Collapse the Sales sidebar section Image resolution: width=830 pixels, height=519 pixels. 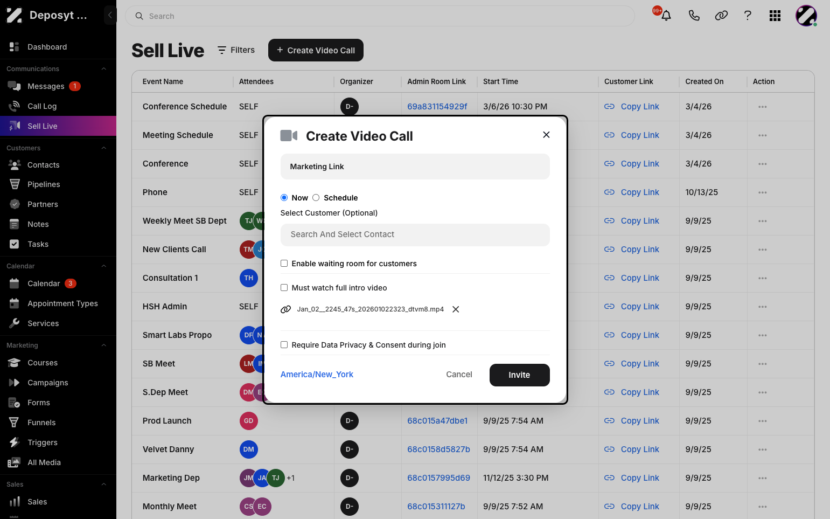point(104,485)
